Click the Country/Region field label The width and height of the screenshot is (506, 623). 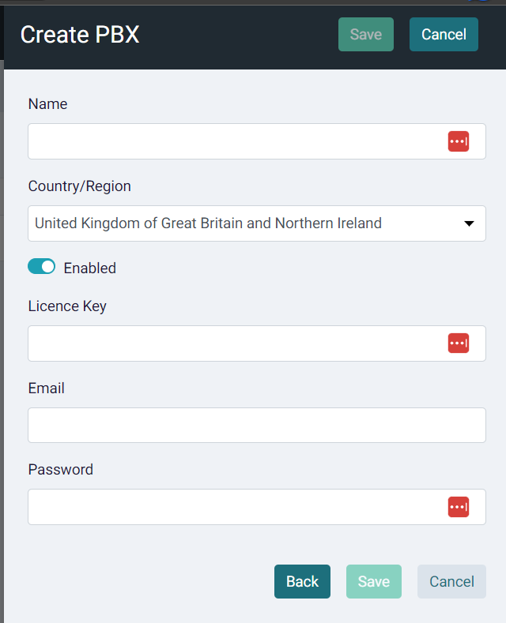point(80,186)
